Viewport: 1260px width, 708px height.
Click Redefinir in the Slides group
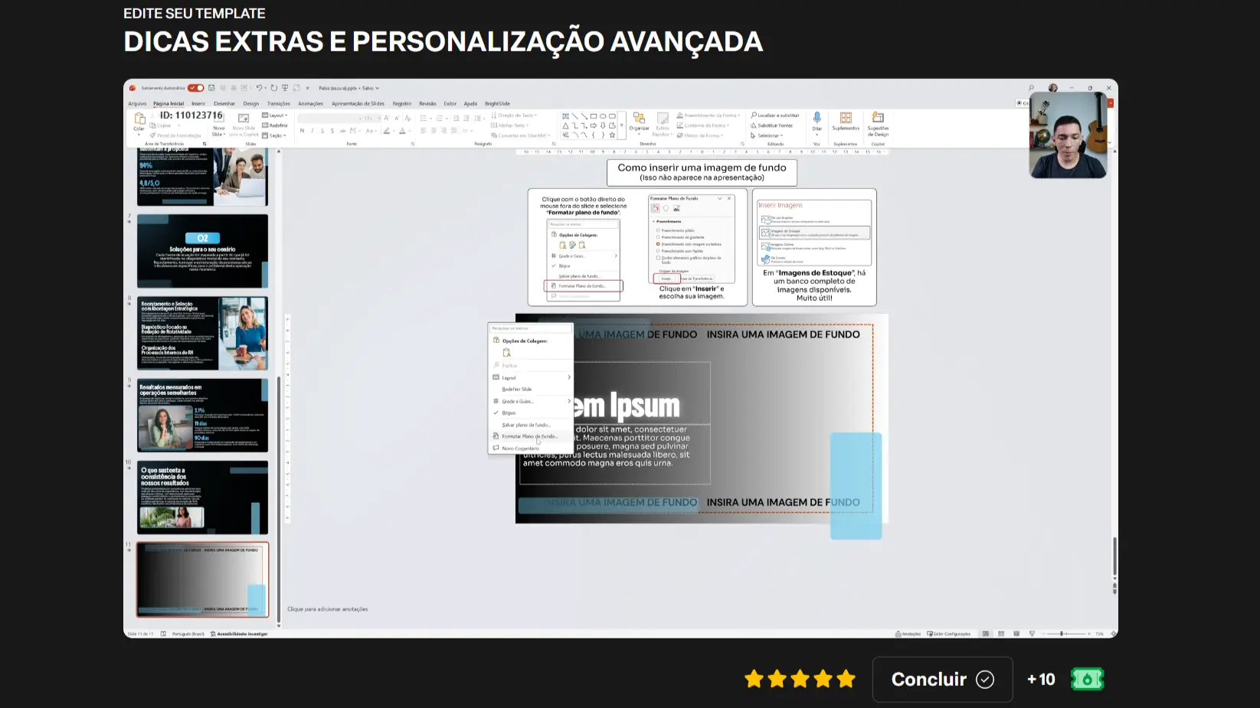click(275, 126)
